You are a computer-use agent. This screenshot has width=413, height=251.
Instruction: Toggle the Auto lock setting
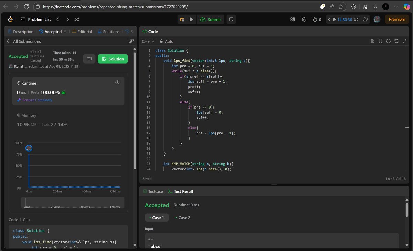[x=167, y=41]
